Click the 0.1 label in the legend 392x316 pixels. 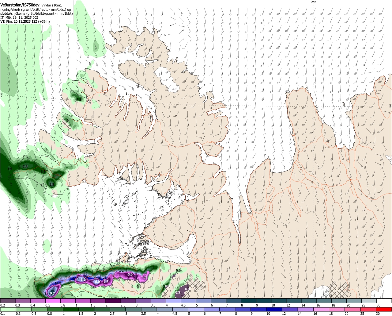(2, 314)
